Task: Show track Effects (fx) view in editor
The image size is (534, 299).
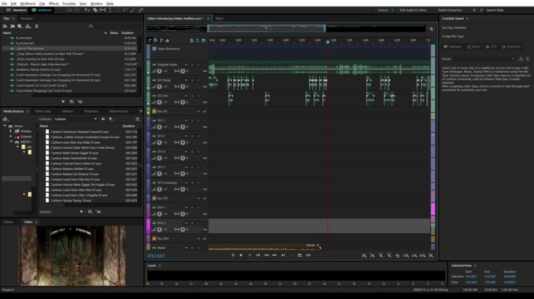Action: (155, 40)
